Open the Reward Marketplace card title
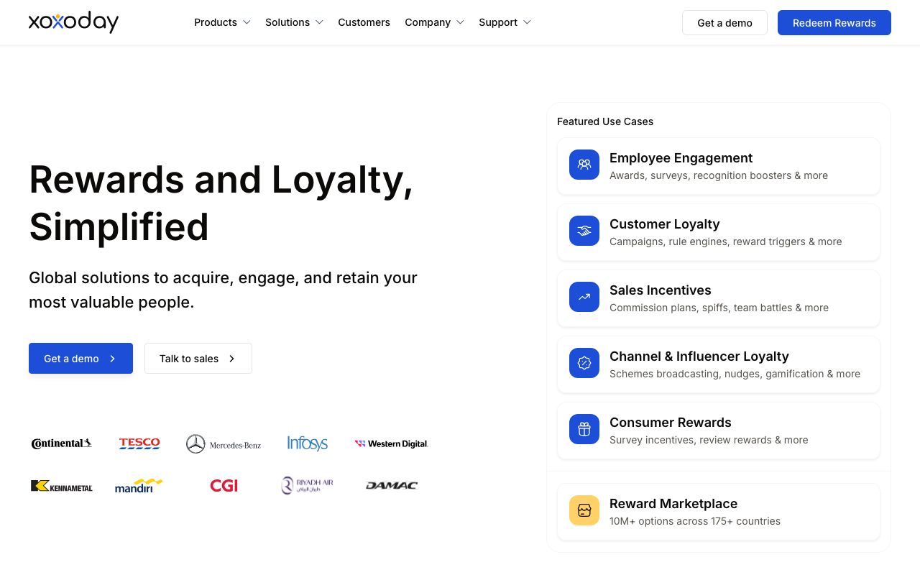This screenshot has height=575, width=920. pyautogui.click(x=673, y=504)
